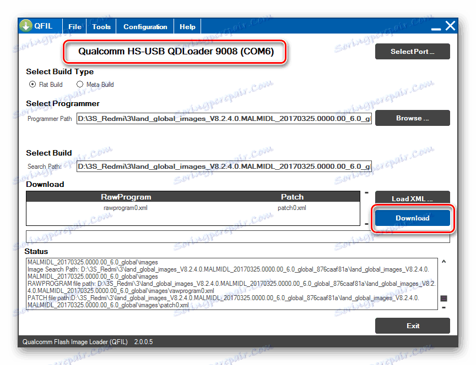Click the Qualcomm HS-USB QDLoader 9008 port text
Viewport: 476px width, 365px height.
[x=176, y=51]
